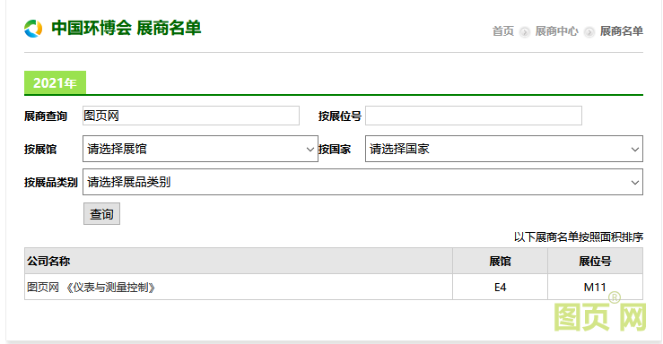663x344 pixels.
Task: Click the 展位号 column header
Action: [596, 261]
